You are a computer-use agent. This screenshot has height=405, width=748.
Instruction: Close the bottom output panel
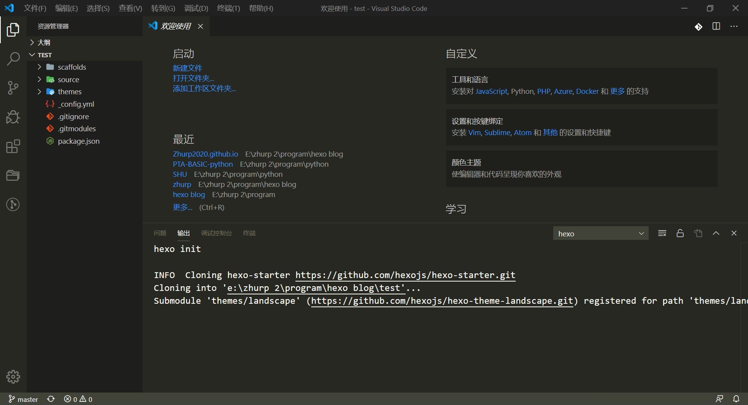734,233
